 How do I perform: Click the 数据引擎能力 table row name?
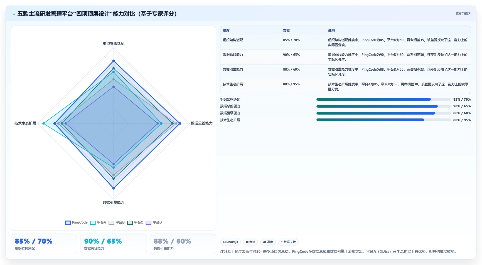(x=233, y=70)
